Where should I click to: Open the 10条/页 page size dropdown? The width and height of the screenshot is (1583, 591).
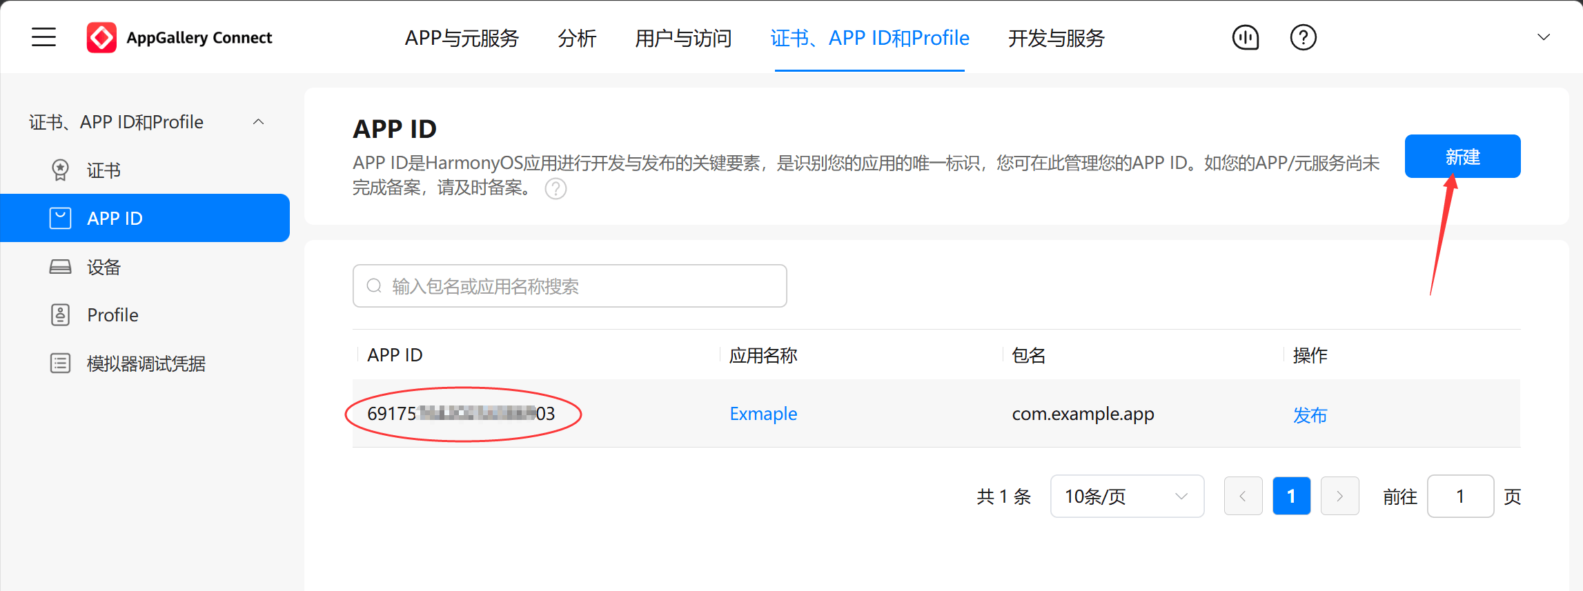pos(1127,496)
